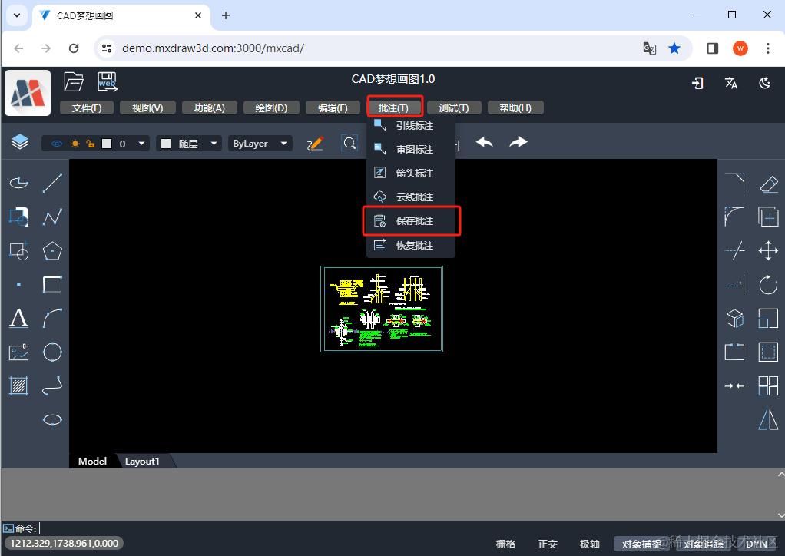The image size is (785, 556).
Task: Toggle DYN dynamic input
Action: 757,544
